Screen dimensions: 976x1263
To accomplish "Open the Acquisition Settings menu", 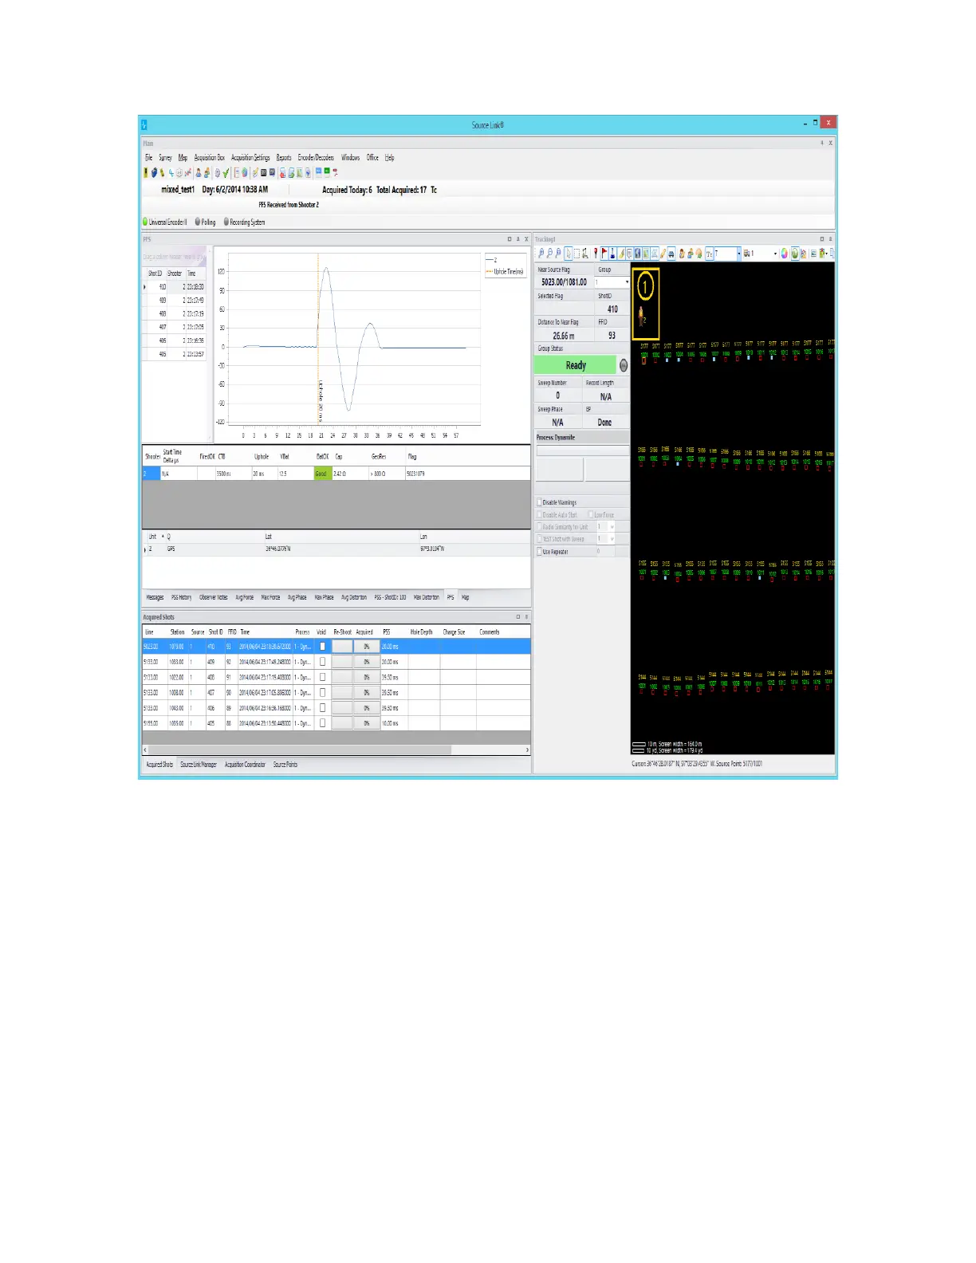I will pos(251,158).
